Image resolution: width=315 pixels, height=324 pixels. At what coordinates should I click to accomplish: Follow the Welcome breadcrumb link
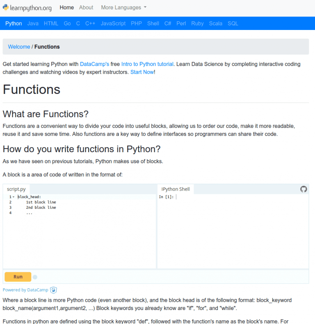pos(19,47)
